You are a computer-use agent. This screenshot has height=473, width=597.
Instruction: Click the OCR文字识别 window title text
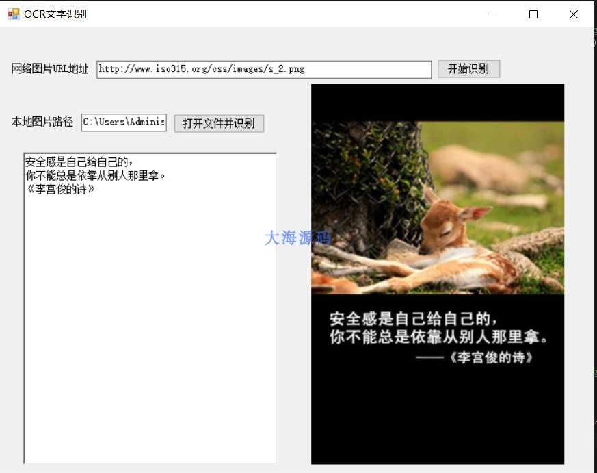[55, 14]
